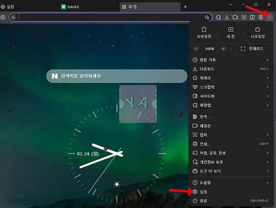Choose 번역... from the menu
The width and height of the screenshot is (276, 208).
pos(205,117)
